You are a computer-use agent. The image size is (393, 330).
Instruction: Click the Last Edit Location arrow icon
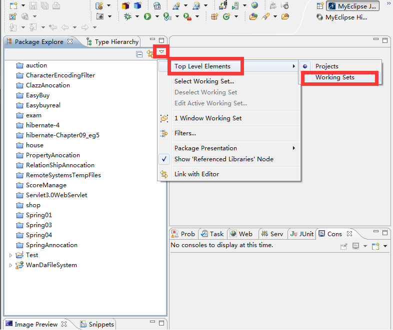pos(53,27)
